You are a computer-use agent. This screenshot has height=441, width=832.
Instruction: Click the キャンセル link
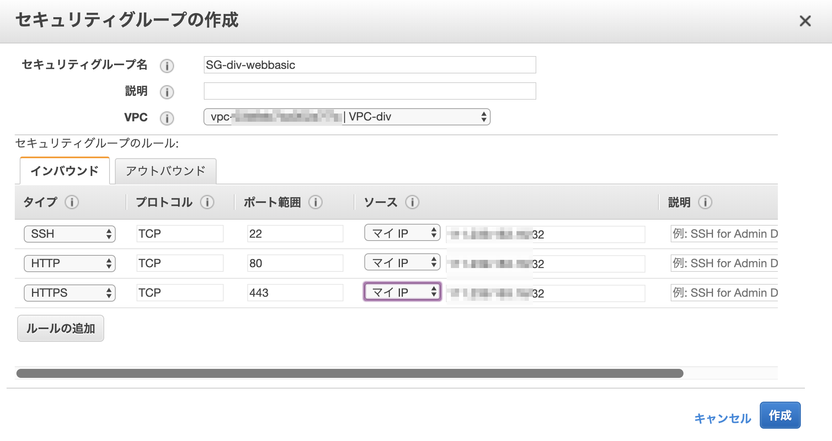(x=723, y=418)
